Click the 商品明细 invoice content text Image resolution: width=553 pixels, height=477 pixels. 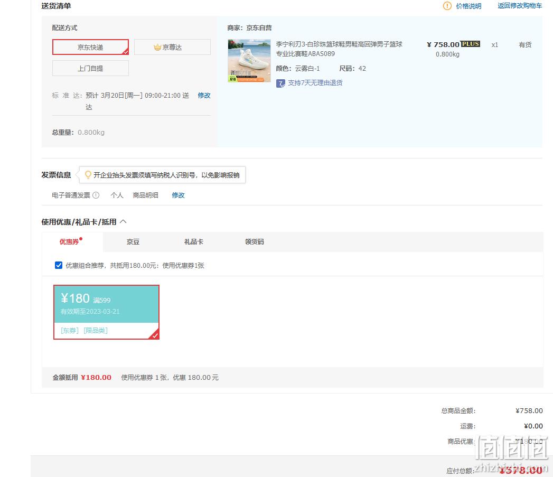click(x=145, y=195)
